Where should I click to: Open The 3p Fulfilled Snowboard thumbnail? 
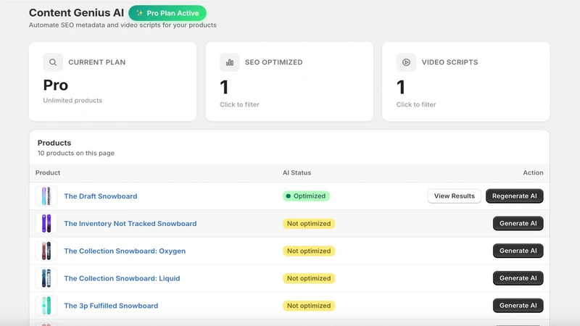pos(46,305)
